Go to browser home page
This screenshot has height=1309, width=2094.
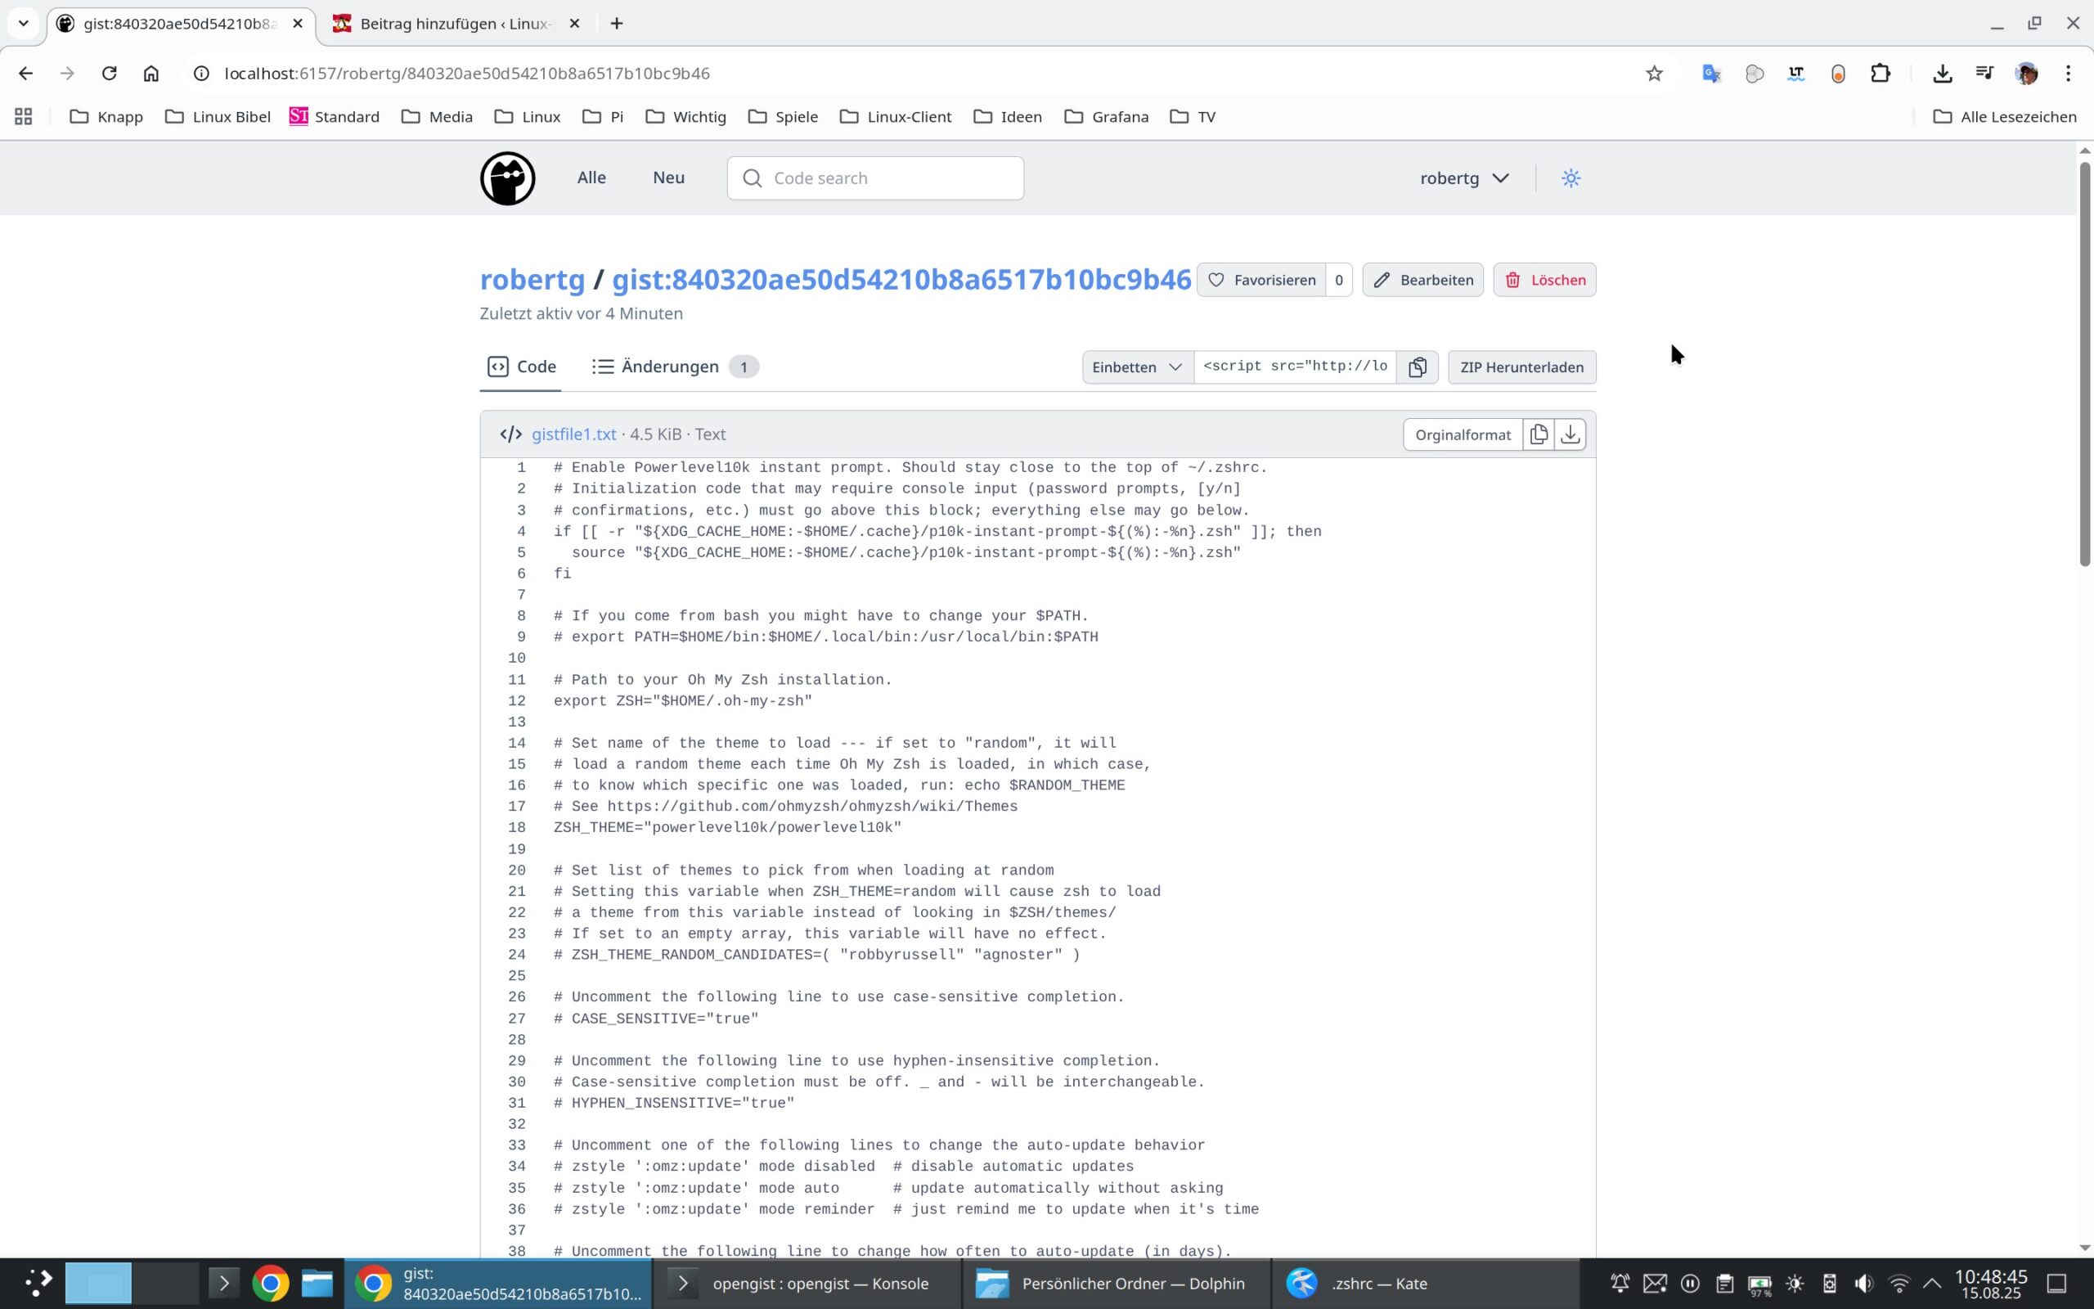coord(151,74)
